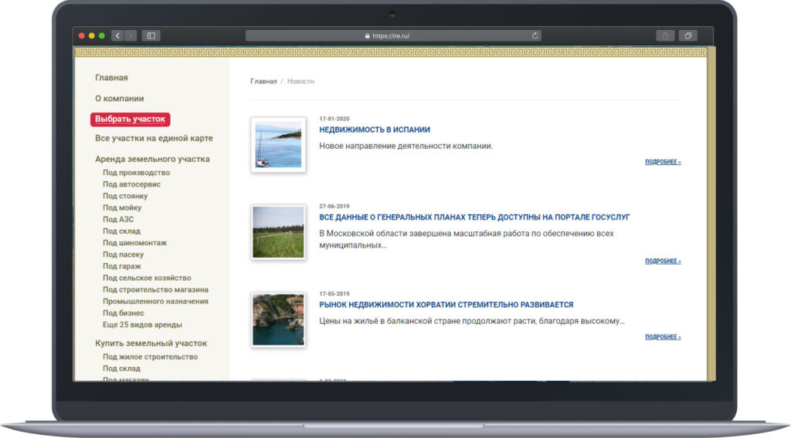The width and height of the screenshot is (791, 438).
Task: Open Аренда земельного участка section
Action: pos(152,159)
